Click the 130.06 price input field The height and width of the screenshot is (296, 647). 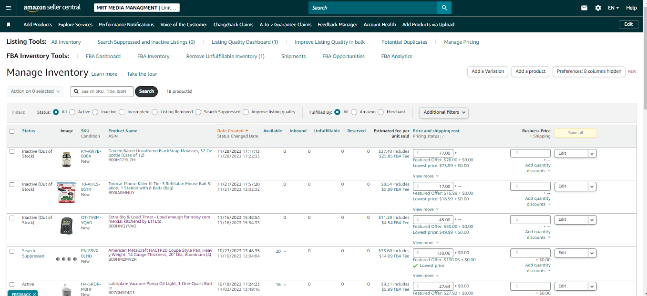coord(433,253)
